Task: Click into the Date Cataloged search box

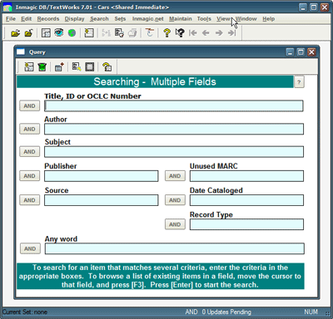Action: tap(246, 200)
